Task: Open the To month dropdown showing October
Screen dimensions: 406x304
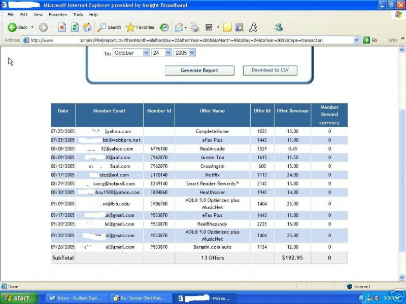Action: (131, 53)
